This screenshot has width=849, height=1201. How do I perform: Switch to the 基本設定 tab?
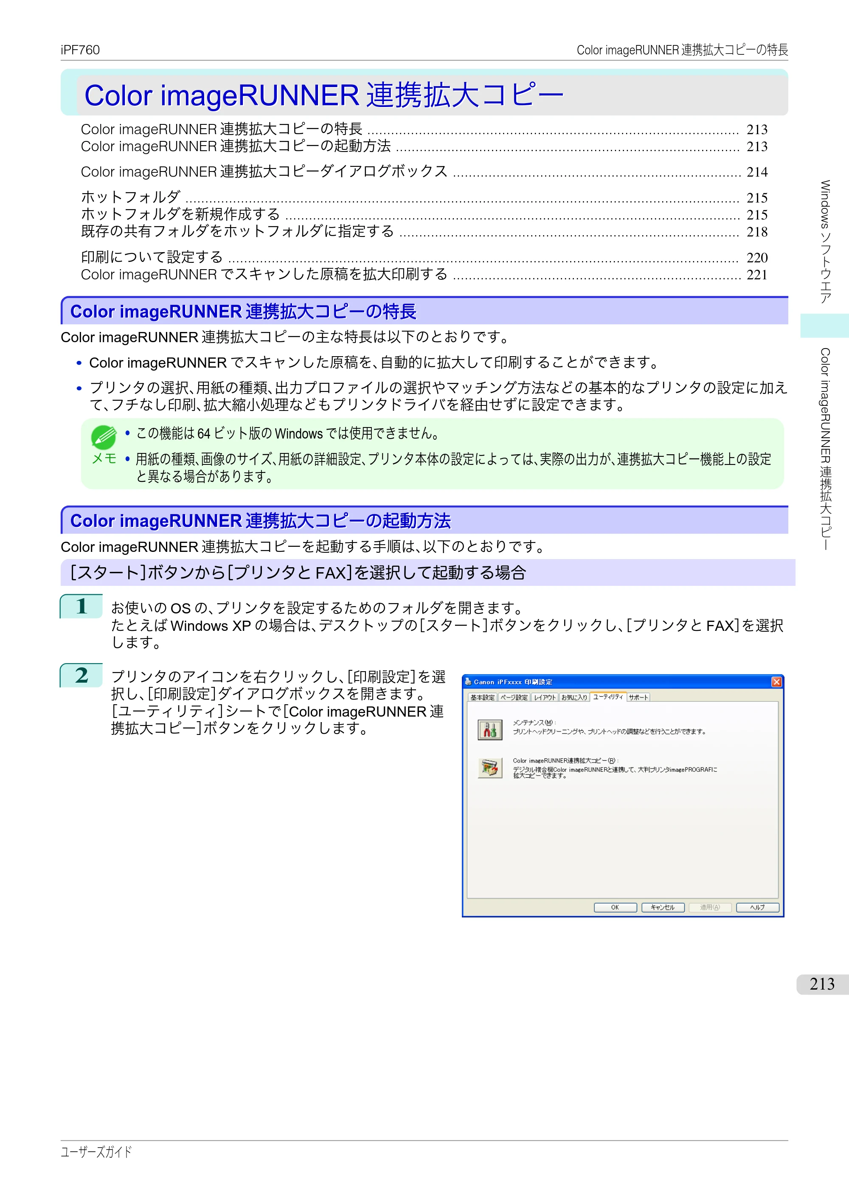point(482,697)
